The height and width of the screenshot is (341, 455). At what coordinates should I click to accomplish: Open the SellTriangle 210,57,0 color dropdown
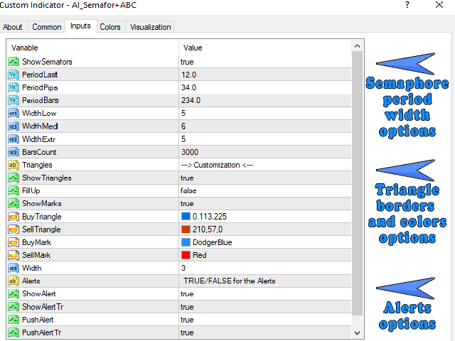(264, 229)
